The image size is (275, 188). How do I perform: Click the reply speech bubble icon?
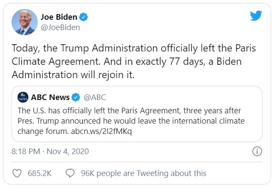(70, 173)
